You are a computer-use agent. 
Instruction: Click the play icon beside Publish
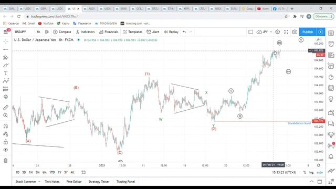[x=321, y=32]
